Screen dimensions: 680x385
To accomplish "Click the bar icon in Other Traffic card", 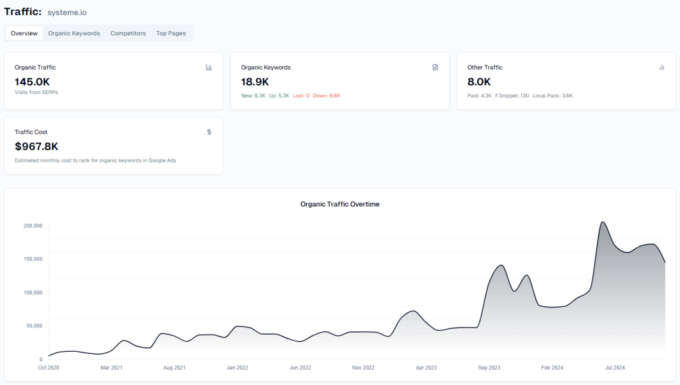I will 661,67.
